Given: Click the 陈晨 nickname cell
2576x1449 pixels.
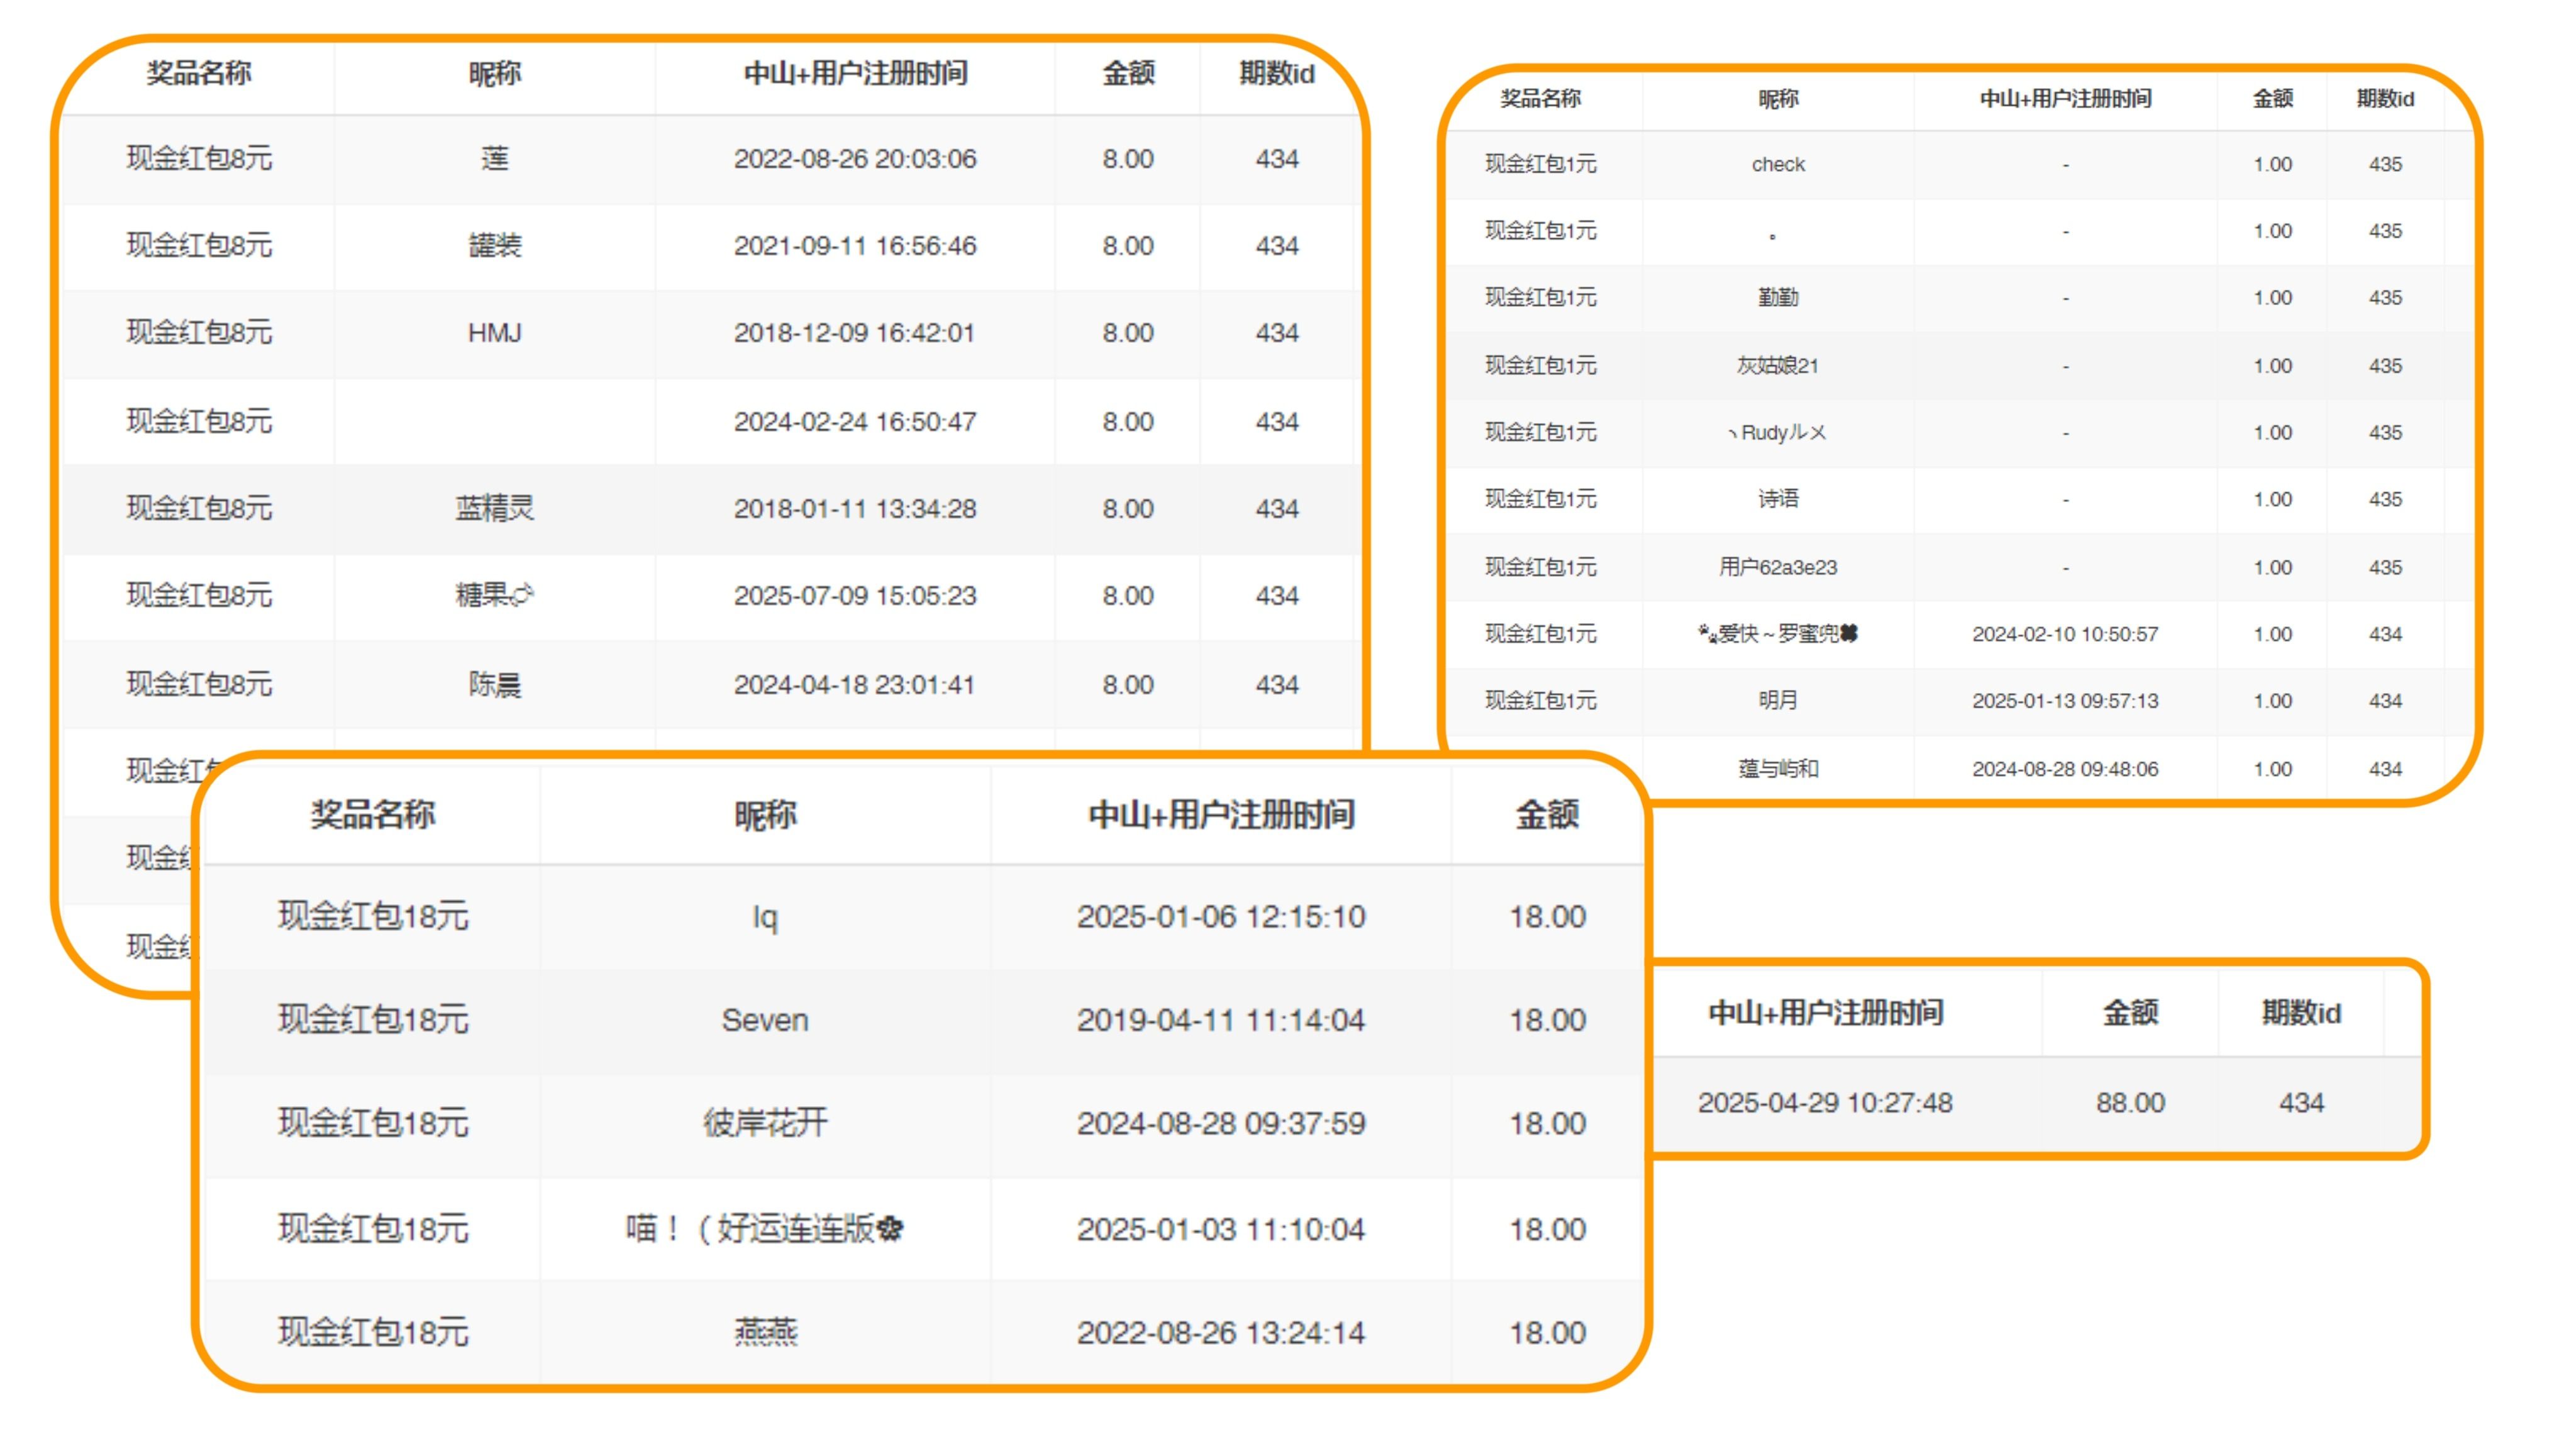Looking at the screenshot, I should (494, 685).
